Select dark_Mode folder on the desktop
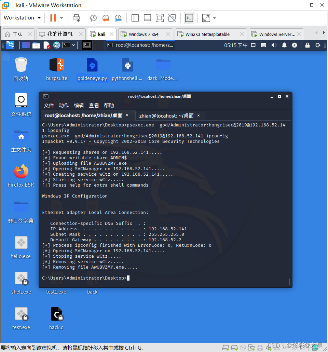Screen dimensions: 328x352 point(163,69)
